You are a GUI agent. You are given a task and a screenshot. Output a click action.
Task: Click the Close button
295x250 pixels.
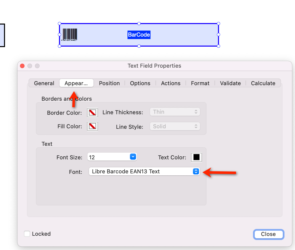(x=268, y=234)
